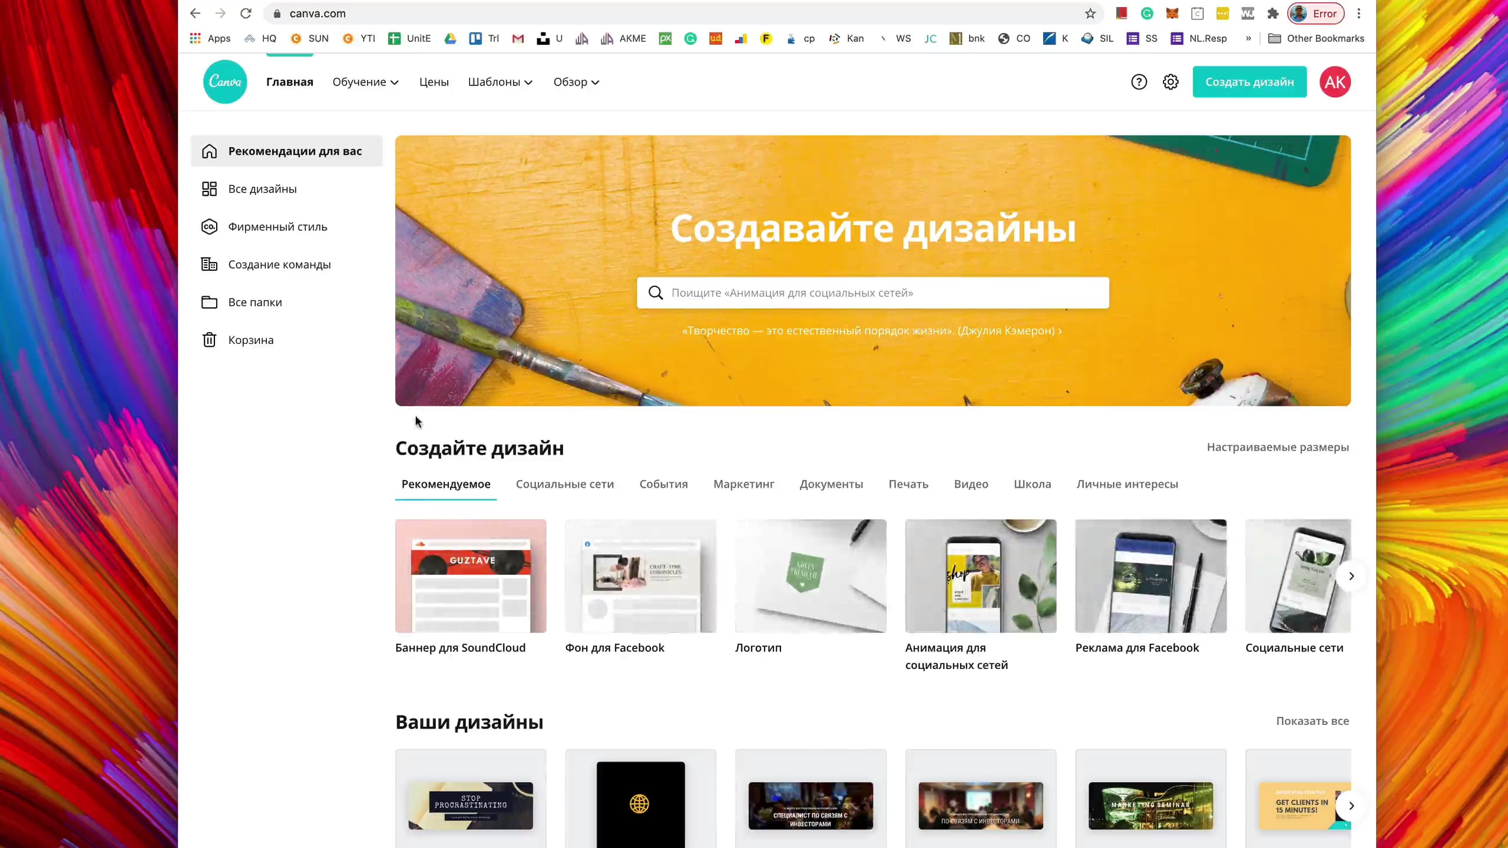Open the Chrome extensions puzzle icon
This screenshot has width=1508, height=848.
[1273, 14]
